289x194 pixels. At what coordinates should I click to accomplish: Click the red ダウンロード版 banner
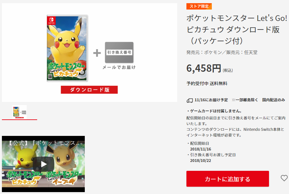89,90
